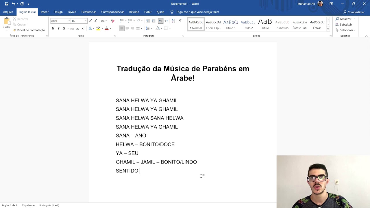
Task: Click the Undo arrow icon
Action: (13, 4)
